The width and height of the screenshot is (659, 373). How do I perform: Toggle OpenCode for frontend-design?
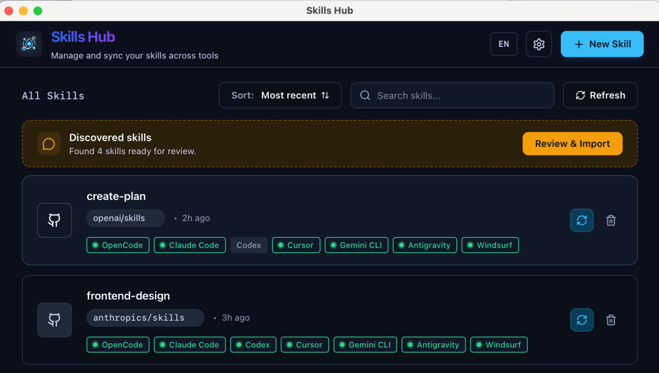coord(118,345)
